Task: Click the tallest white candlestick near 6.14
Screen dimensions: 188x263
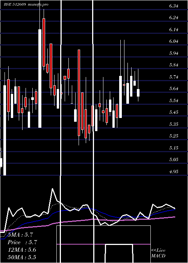Action: tap(40, 79)
